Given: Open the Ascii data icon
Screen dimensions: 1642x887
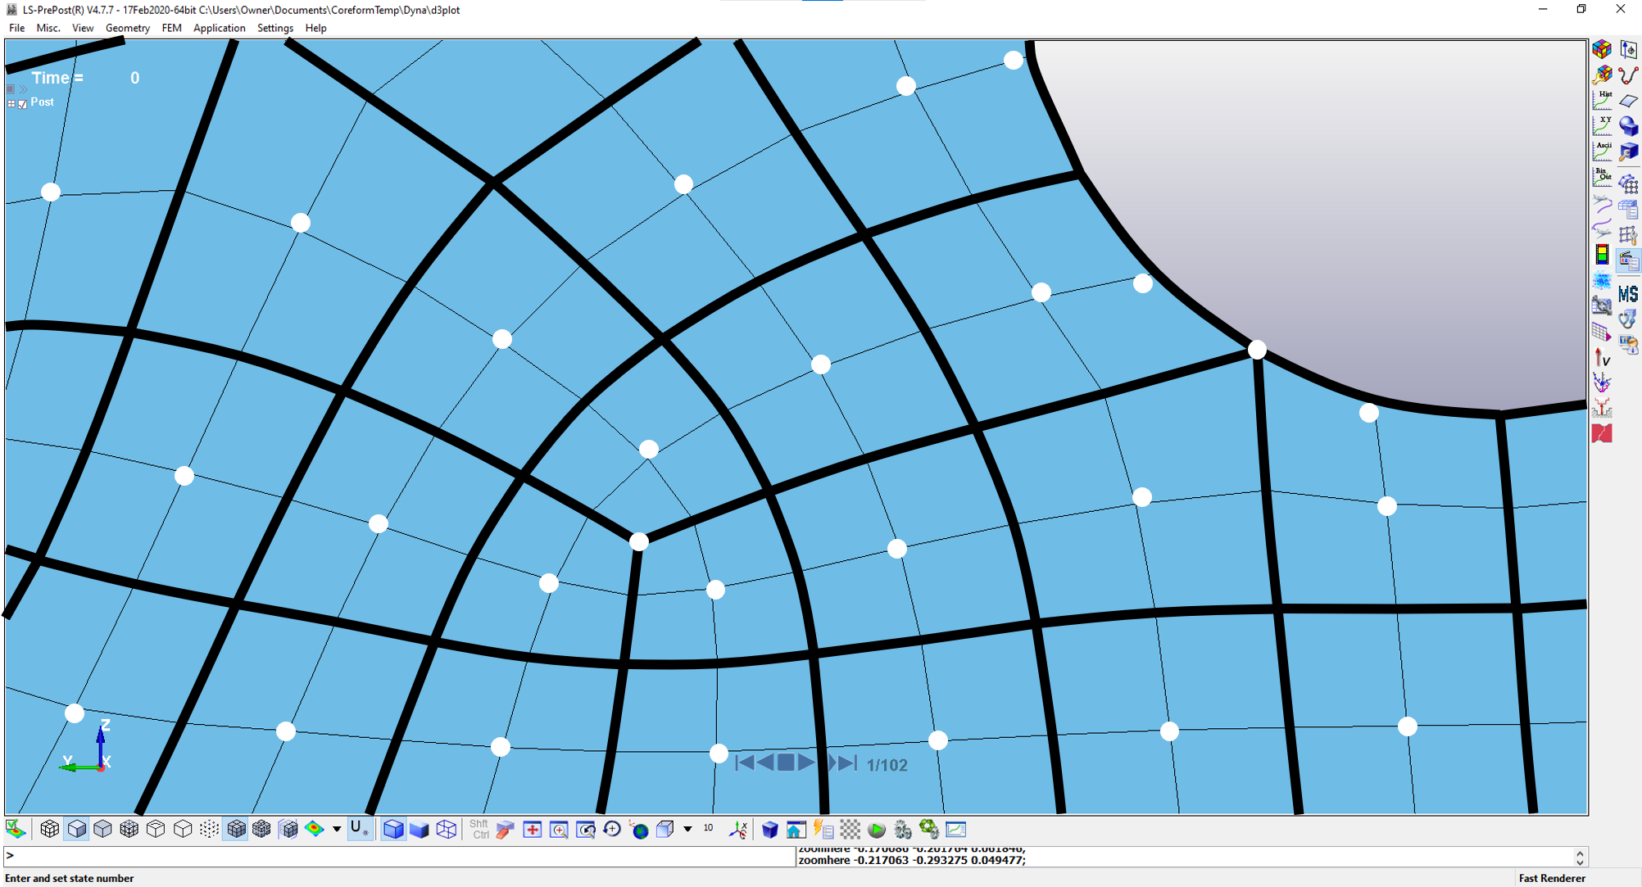Looking at the screenshot, I should [1602, 151].
